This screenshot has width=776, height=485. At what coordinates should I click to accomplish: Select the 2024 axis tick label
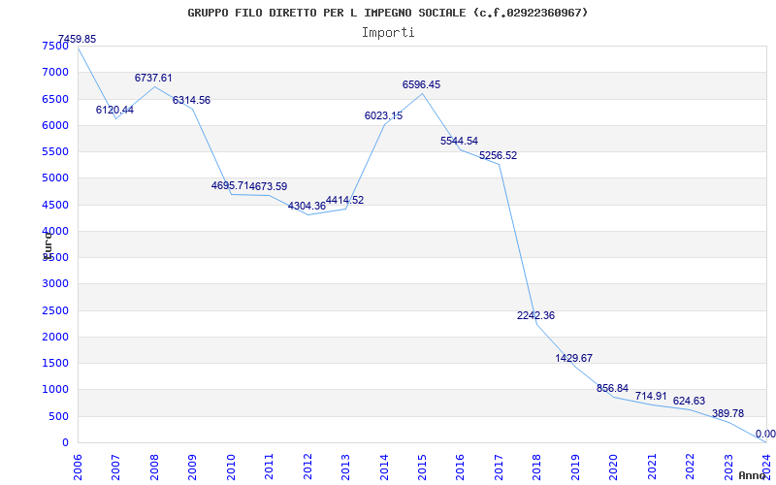(x=766, y=467)
